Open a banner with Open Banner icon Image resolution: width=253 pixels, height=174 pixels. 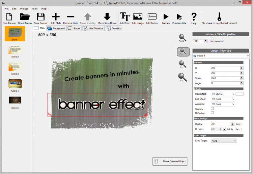tap(25, 17)
